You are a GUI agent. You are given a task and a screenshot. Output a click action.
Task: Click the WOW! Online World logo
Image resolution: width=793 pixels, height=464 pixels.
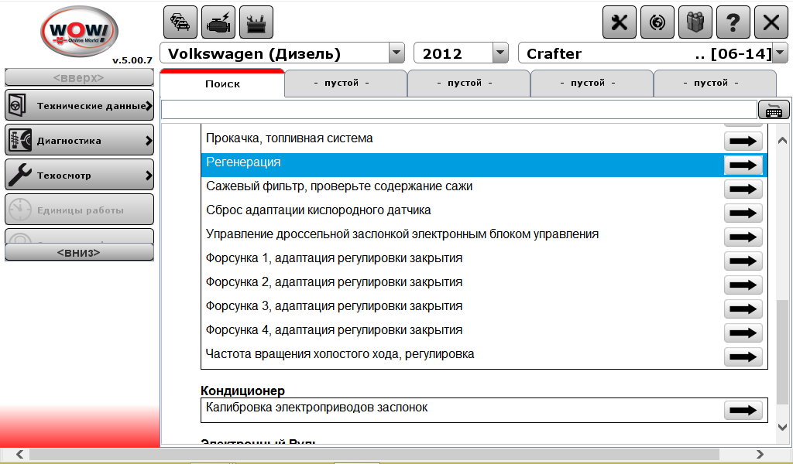pyautogui.click(x=80, y=31)
